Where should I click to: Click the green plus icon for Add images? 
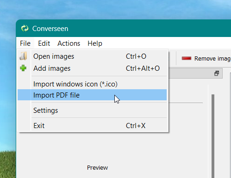coord(23,68)
